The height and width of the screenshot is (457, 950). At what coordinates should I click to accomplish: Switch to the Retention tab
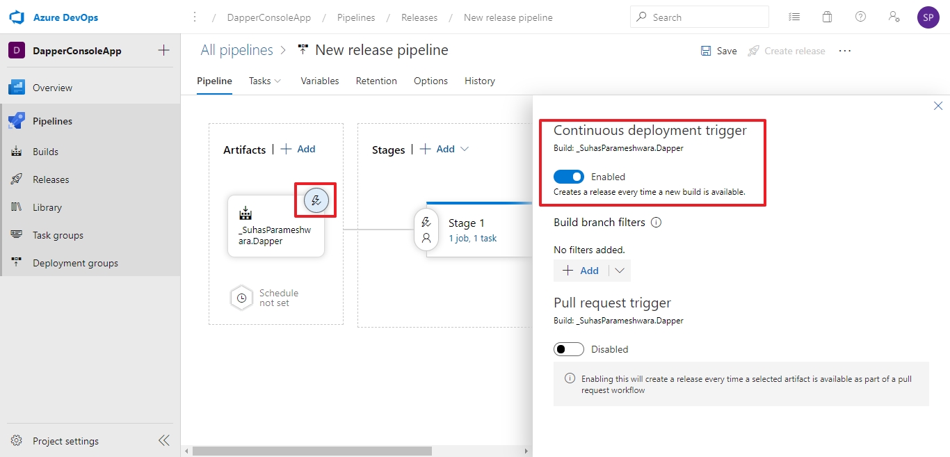pos(376,81)
